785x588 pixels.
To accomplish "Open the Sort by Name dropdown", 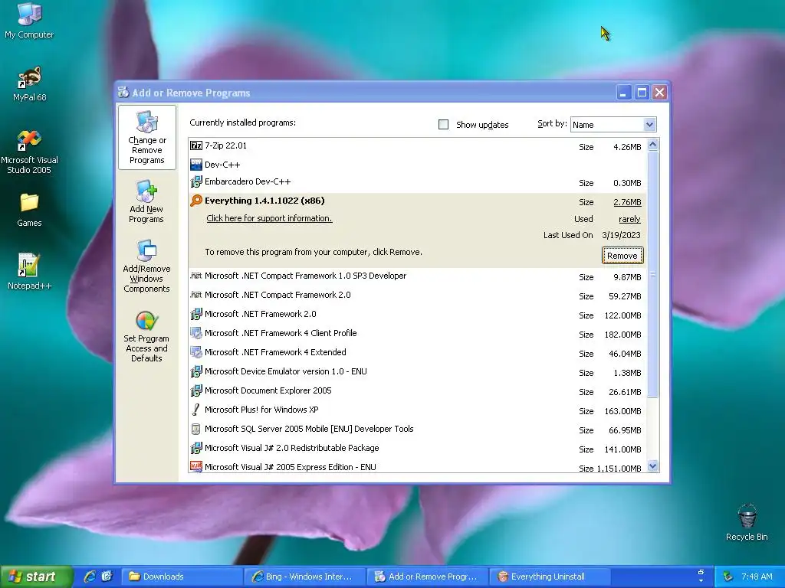I will point(613,125).
